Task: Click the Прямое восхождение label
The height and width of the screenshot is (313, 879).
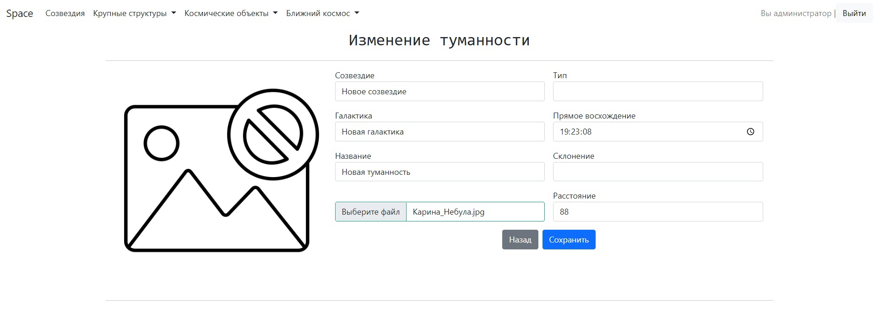Action: click(x=594, y=116)
